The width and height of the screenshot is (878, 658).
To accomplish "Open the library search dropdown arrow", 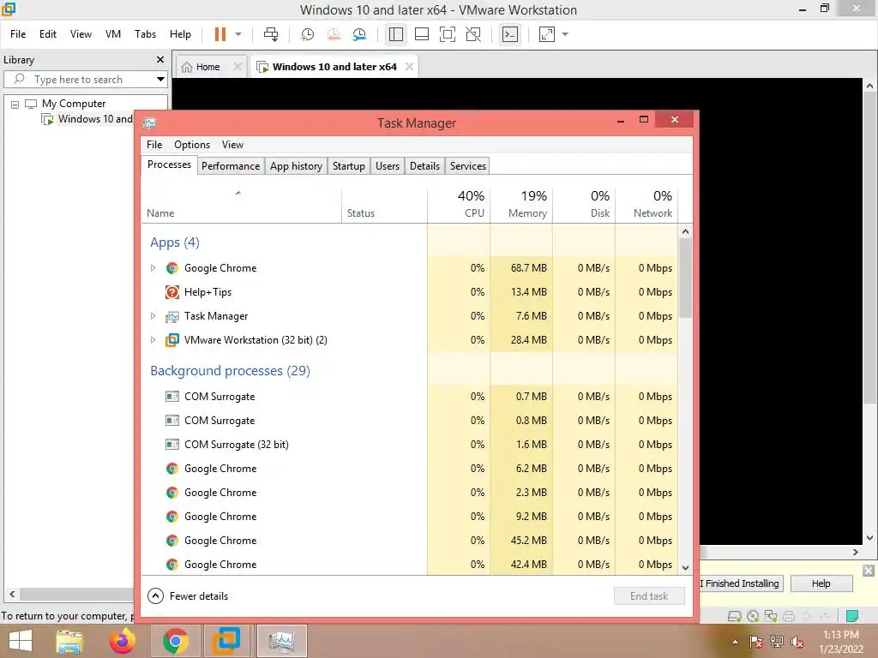I will pos(160,80).
